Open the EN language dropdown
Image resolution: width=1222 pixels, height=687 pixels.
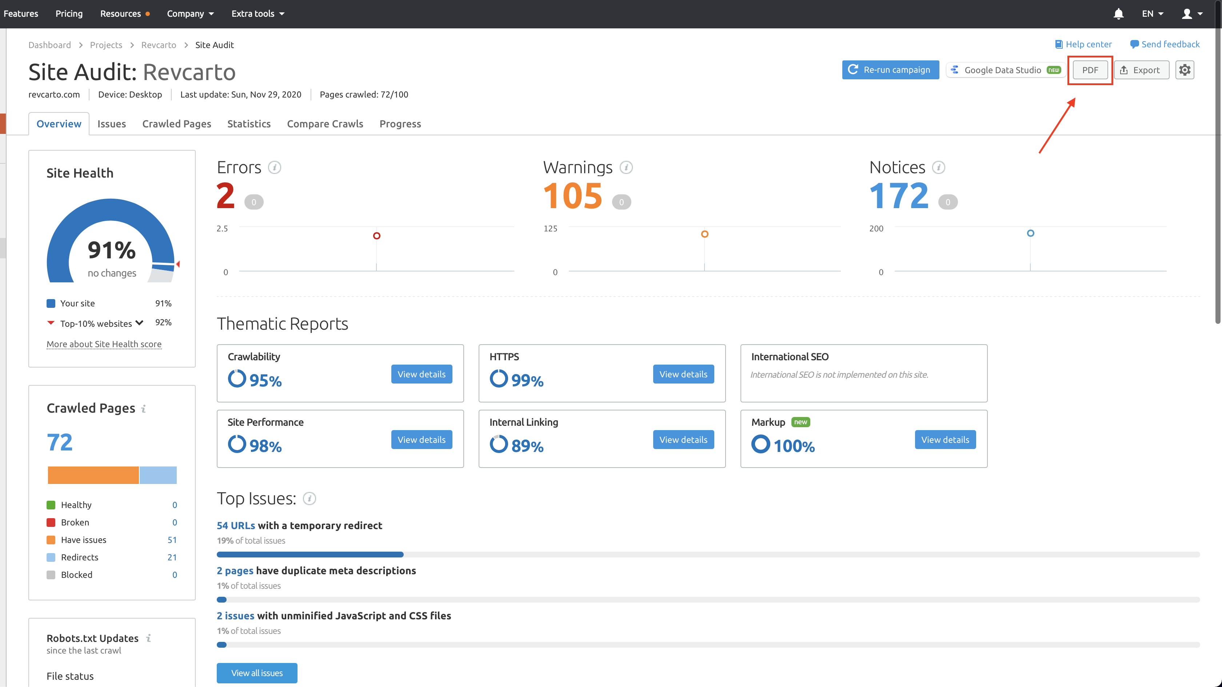tap(1152, 14)
